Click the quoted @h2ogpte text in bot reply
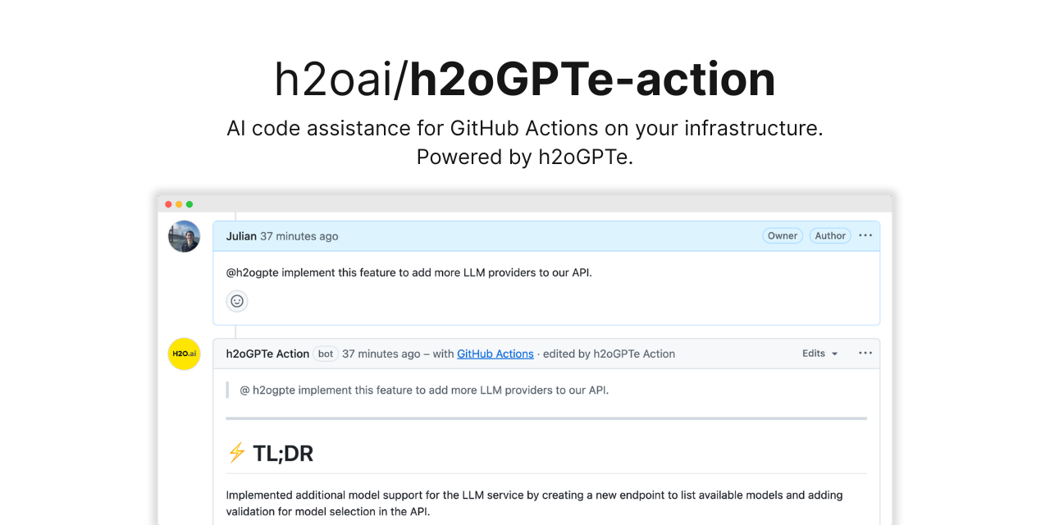 pyautogui.click(x=424, y=390)
